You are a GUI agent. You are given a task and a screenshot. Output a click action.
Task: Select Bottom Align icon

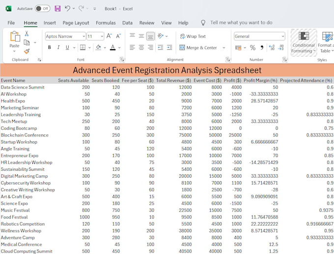pyautogui.click(x=150, y=36)
